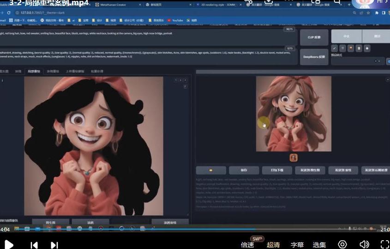390x249 pixels.
Task: Click the 保存 button under output image
Action: (x=244, y=170)
